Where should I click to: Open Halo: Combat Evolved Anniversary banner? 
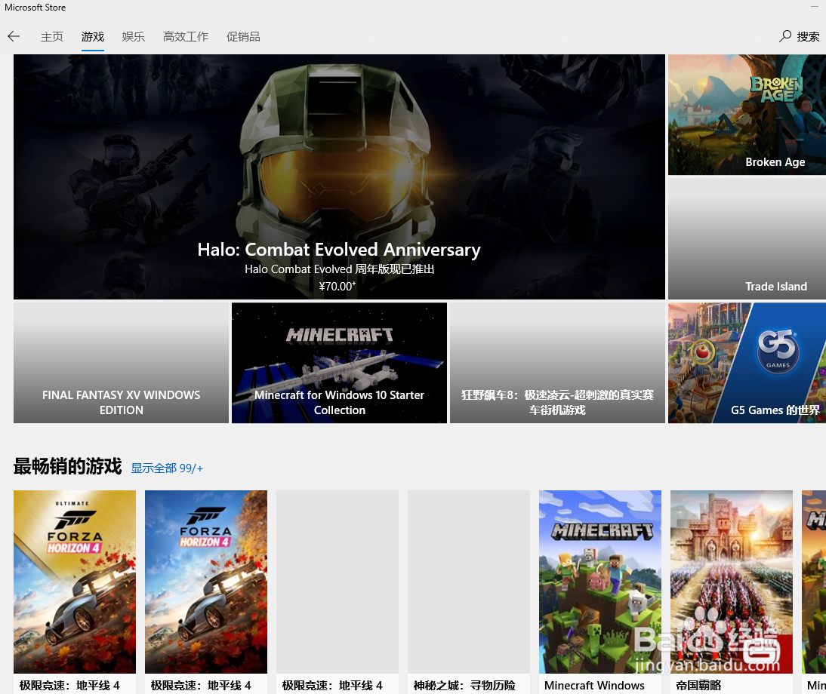coord(339,177)
